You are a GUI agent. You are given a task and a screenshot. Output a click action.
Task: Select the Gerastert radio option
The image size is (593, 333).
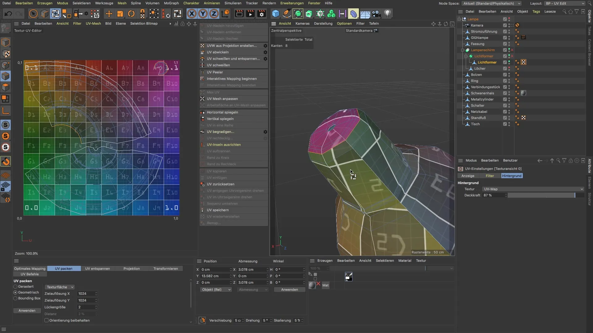pos(15,286)
